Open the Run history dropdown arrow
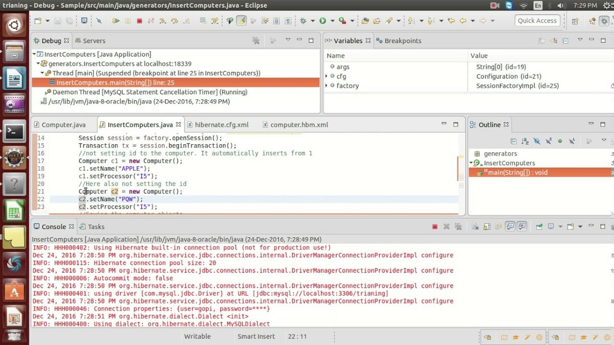The height and width of the screenshot is (345, 614). click(x=333, y=20)
